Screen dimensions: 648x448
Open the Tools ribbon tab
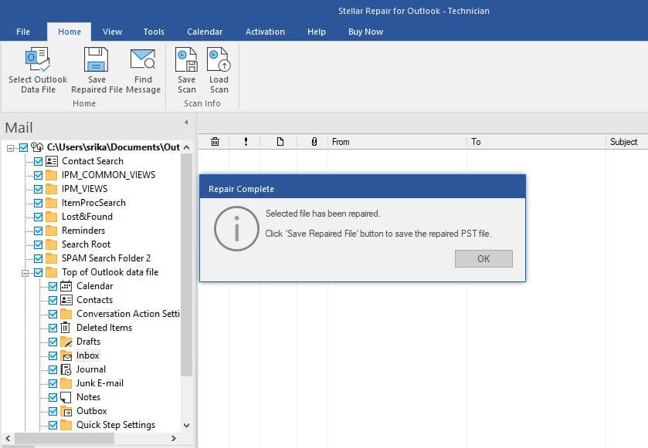point(154,32)
